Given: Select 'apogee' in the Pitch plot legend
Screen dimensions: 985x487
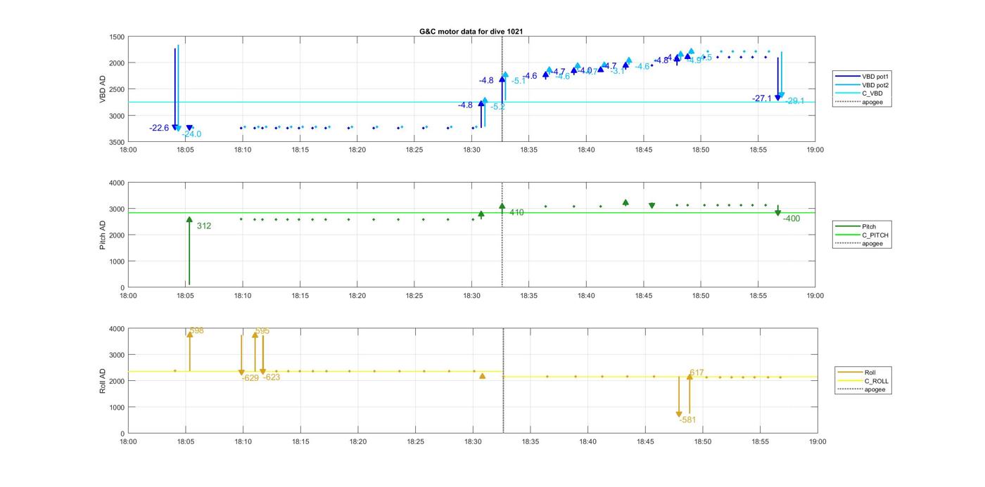Looking at the screenshot, I should (858, 243).
